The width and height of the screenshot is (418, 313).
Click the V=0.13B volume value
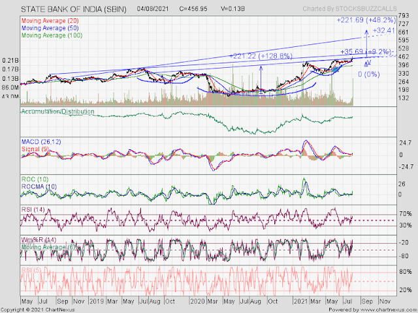(233, 8)
